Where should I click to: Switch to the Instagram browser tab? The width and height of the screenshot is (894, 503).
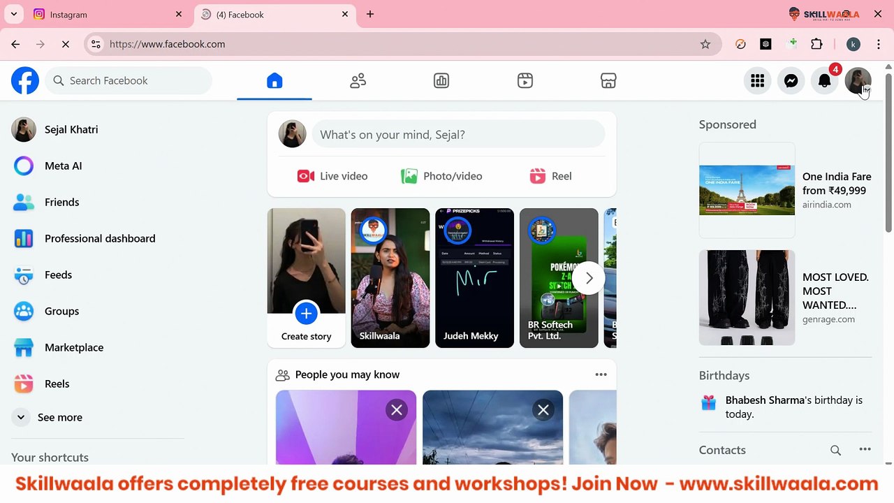tap(107, 15)
